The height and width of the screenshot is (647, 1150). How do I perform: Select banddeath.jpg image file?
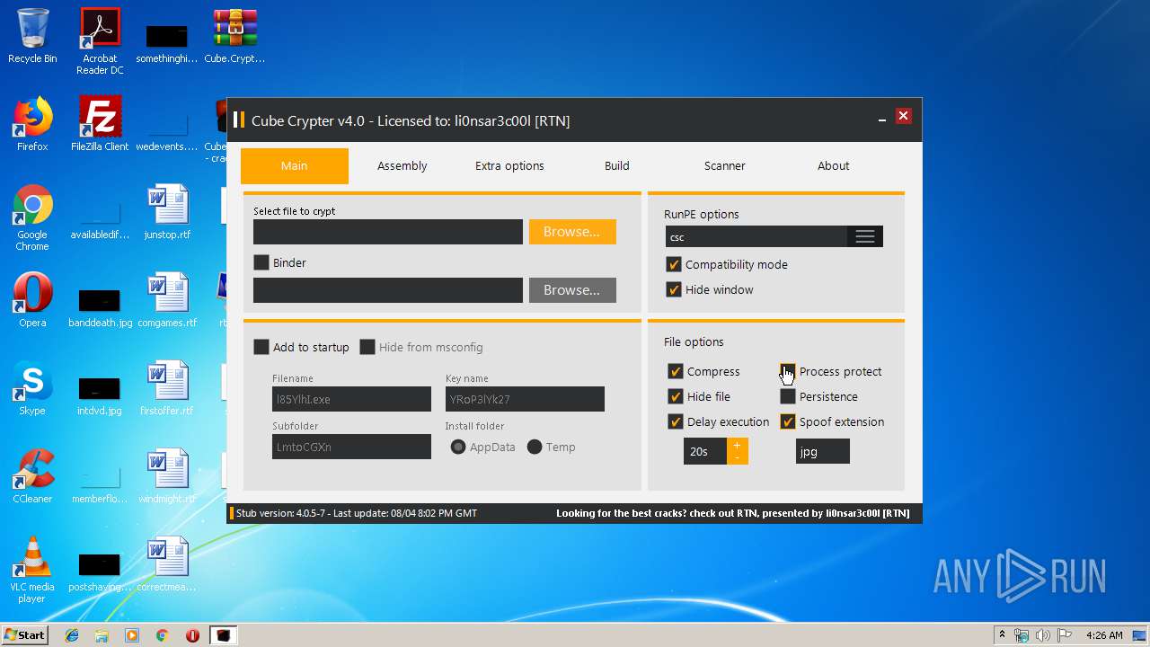tap(100, 308)
